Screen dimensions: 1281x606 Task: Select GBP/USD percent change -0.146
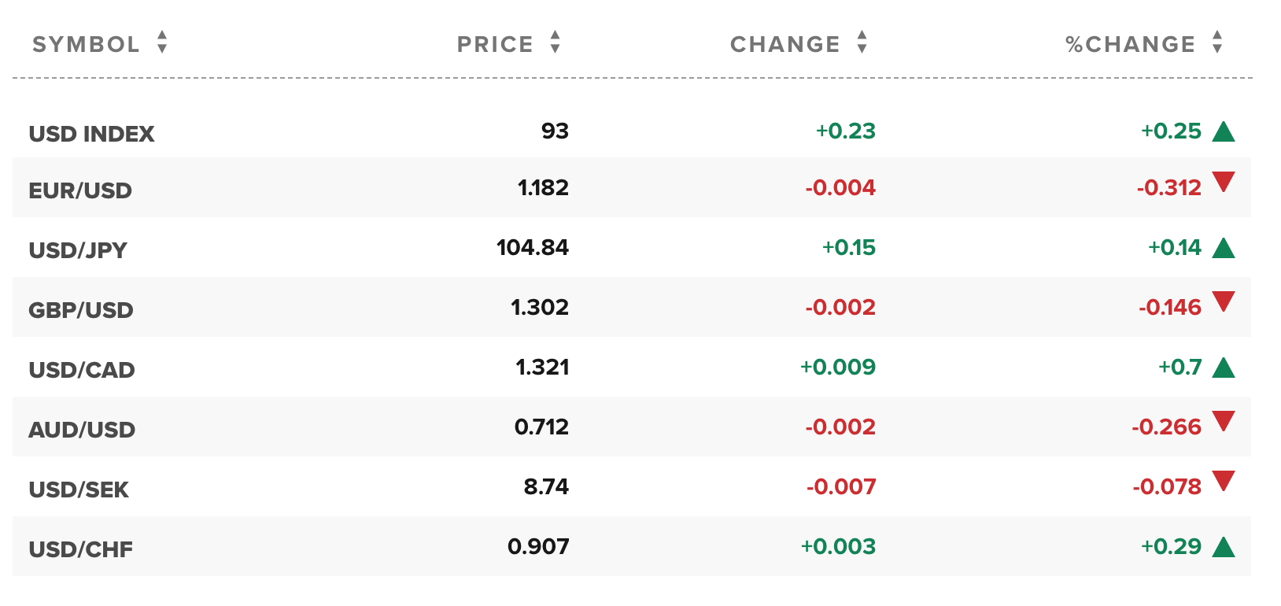pyautogui.click(x=1170, y=307)
